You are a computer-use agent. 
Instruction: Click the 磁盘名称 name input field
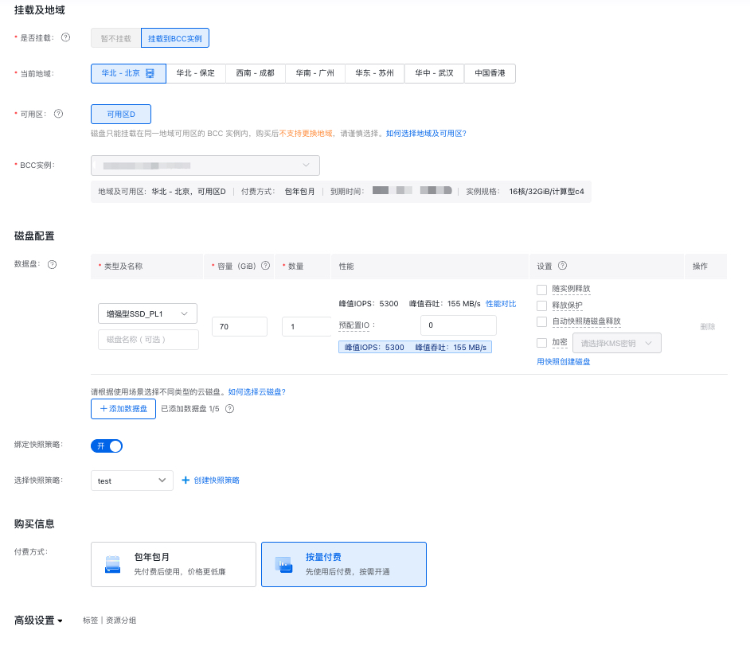click(x=148, y=340)
